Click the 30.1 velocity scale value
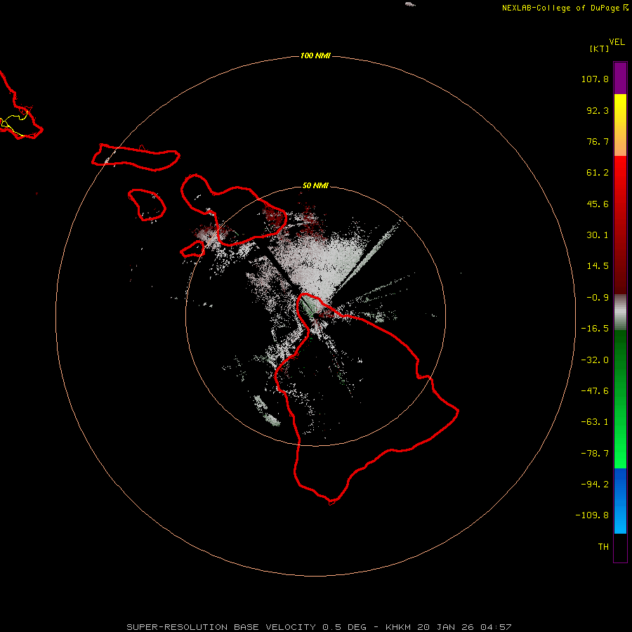Screen dimensions: 632x632 [x=598, y=235]
